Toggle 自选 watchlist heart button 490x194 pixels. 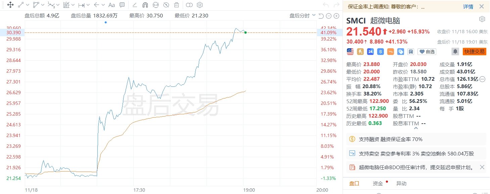point(427,51)
